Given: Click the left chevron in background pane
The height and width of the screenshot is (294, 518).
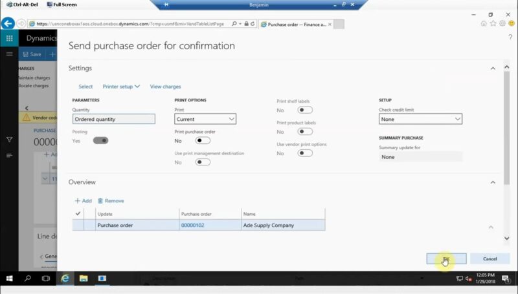Looking at the screenshot, I should click(27, 108).
